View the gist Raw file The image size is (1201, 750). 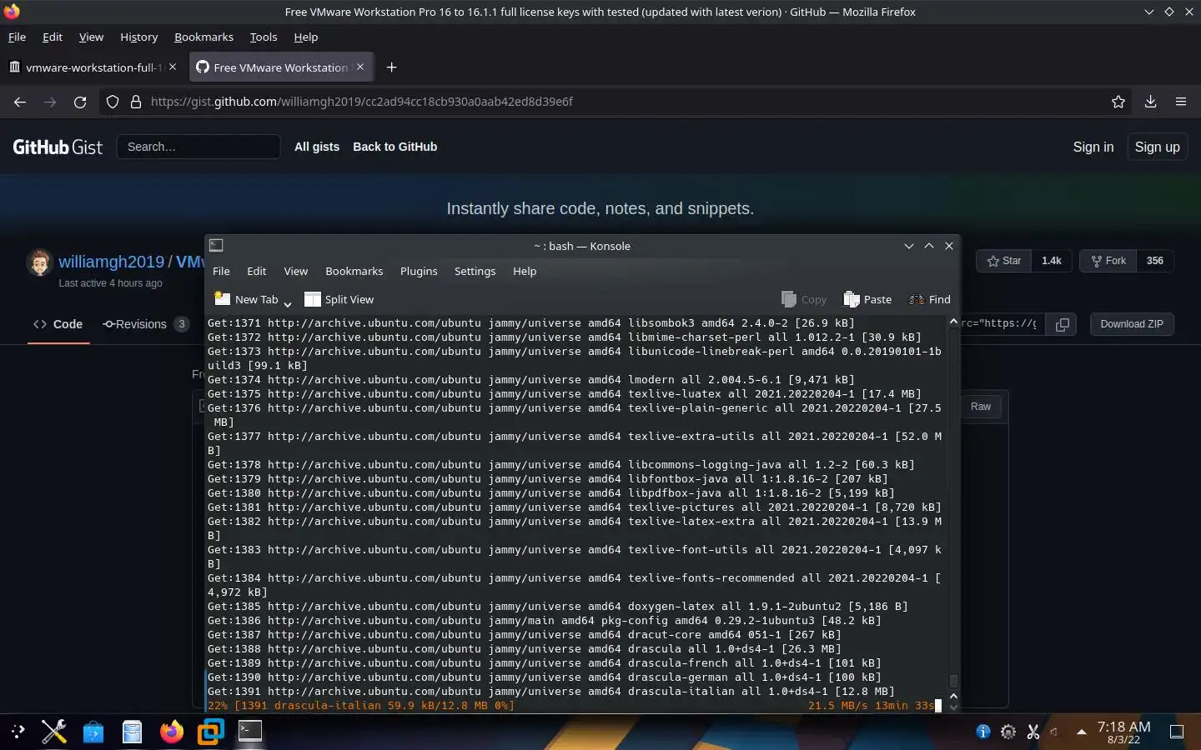click(980, 407)
